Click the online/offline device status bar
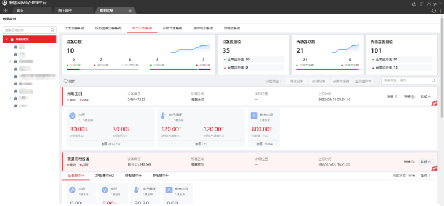Screen dimensions: 444x206 point(103,69)
